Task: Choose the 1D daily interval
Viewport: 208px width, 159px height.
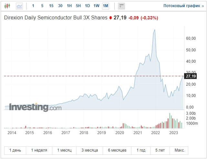Action: 87,6
